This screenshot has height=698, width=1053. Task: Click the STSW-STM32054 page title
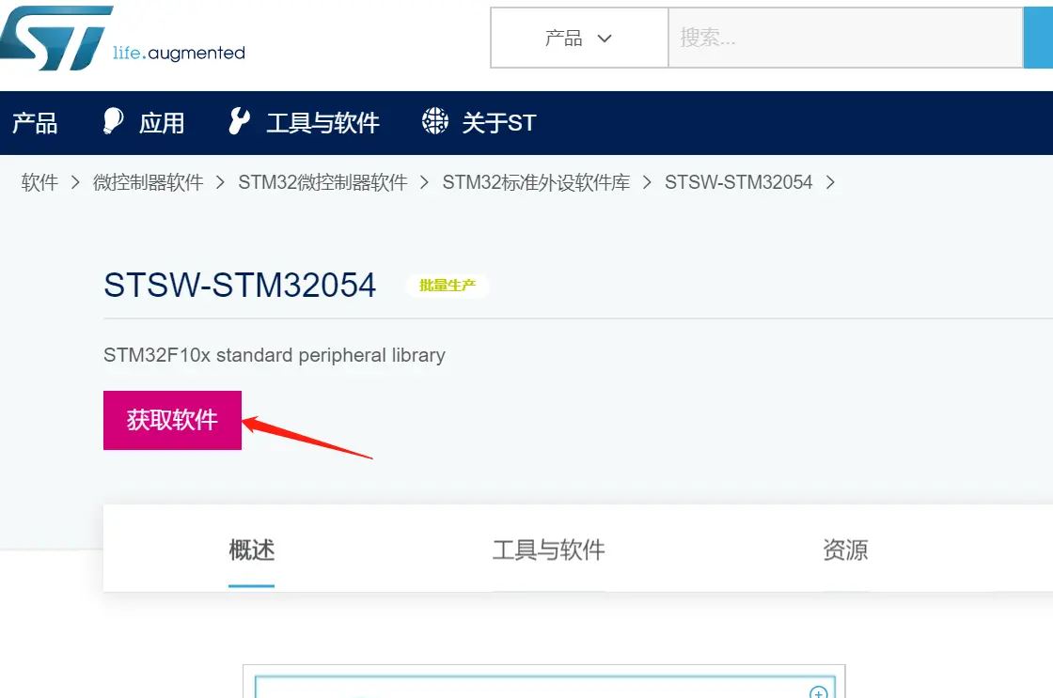coord(240,286)
